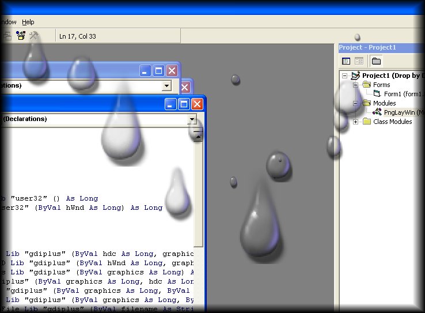Collapse the Modules folder node
The width and height of the screenshot is (425, 313).
[355, 103]
